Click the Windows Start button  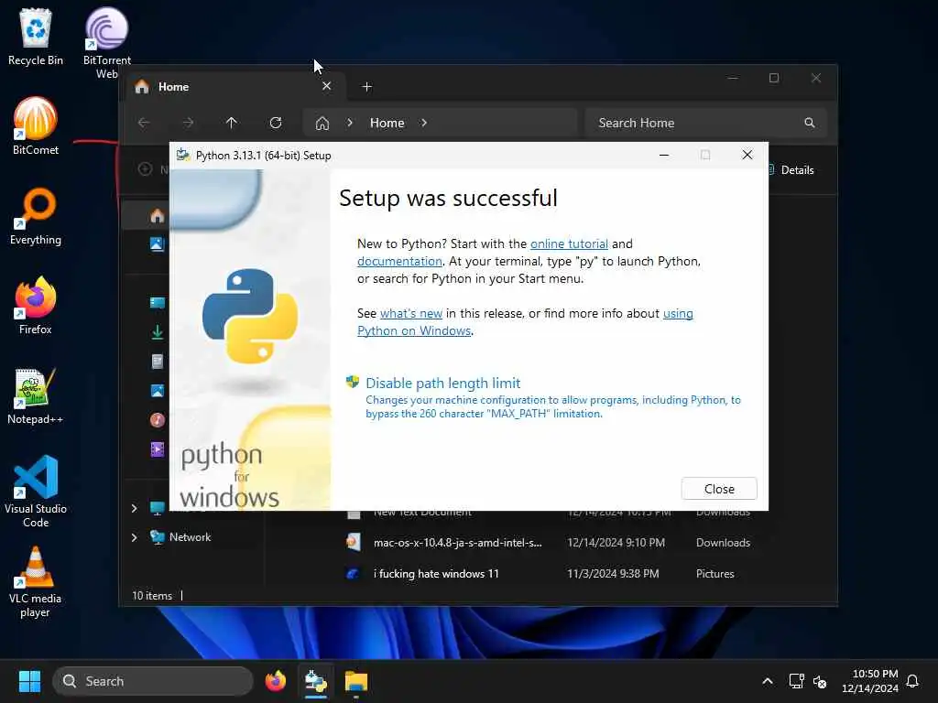click(29, 681)
